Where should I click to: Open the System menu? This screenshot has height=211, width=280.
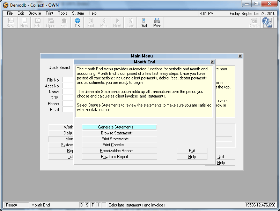[78, 13]
